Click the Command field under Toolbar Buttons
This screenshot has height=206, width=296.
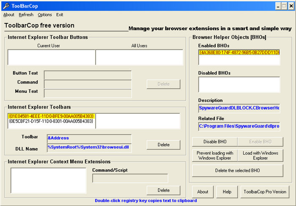pyautogui.click(x=88, y=84)
